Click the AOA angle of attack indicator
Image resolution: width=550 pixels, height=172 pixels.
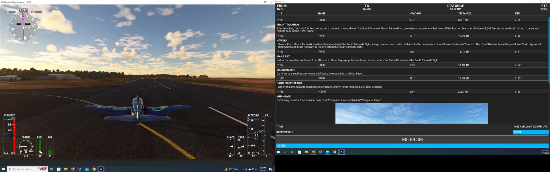tap(50, 146)
